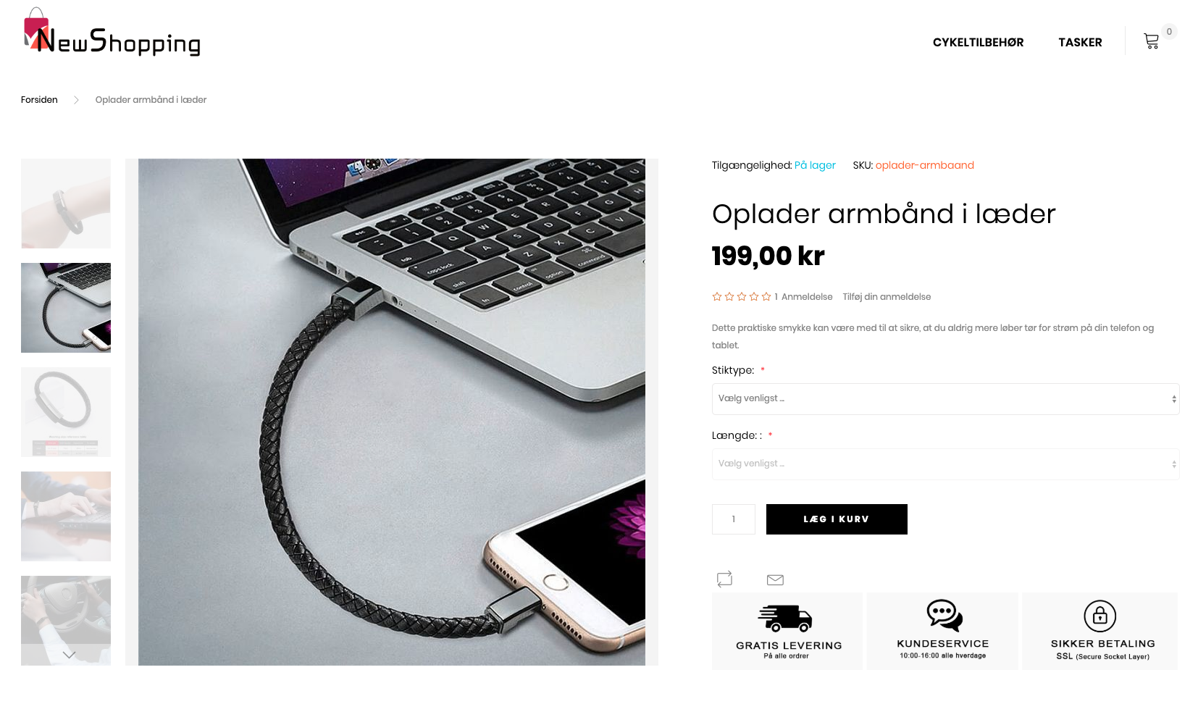The width and height of the screenshot is (1198, 704).
Task: Click the email envelope icon
Action: click(775, 579)
